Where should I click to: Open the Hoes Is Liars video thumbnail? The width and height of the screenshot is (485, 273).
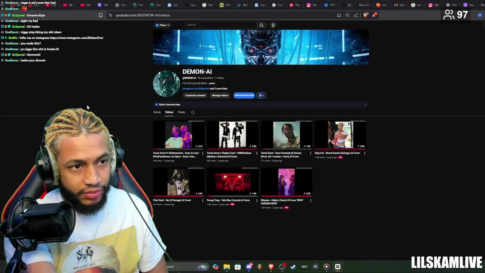point(178,135)
